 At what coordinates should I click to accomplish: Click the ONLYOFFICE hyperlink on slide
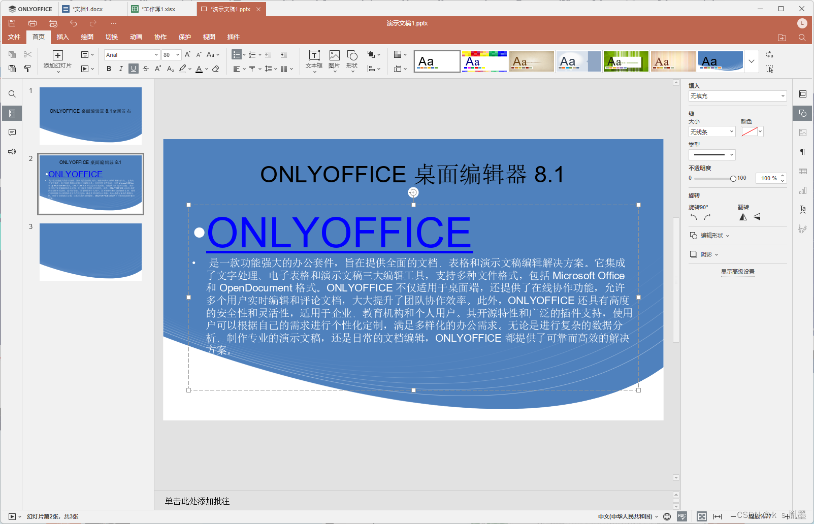pyautogui.click(x=339, y=233)
